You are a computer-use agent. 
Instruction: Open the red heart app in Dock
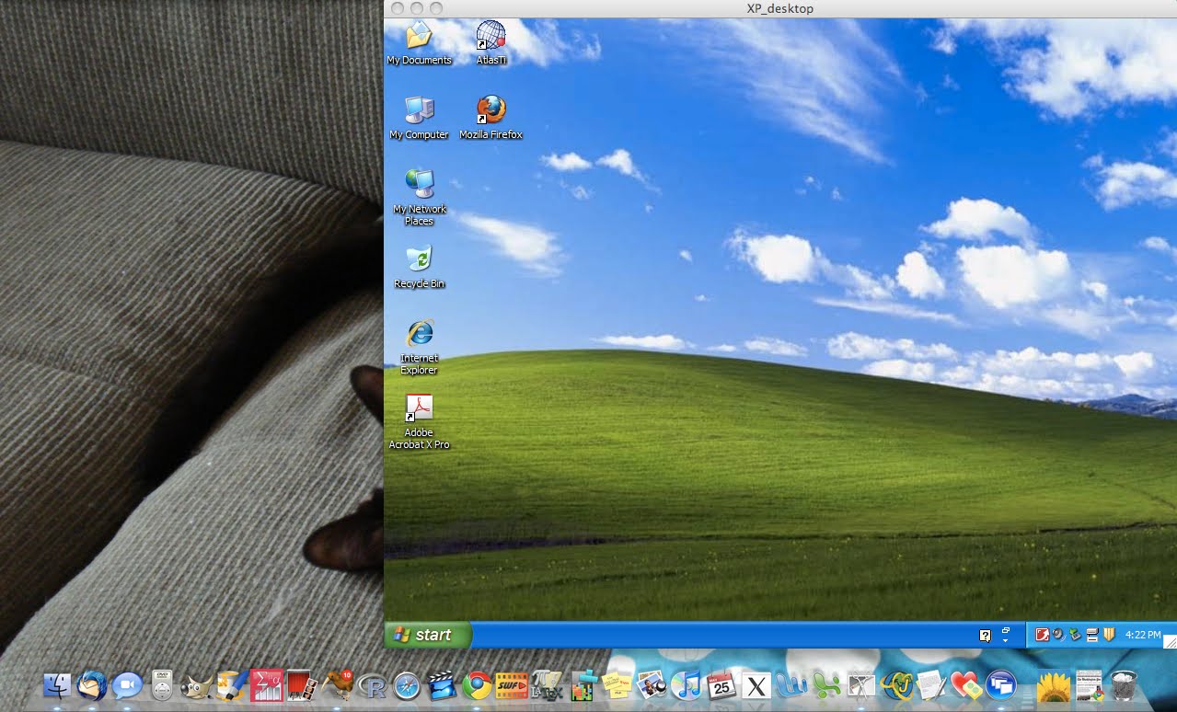966,685
